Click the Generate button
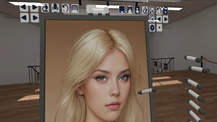 click(x=98, y=9)
